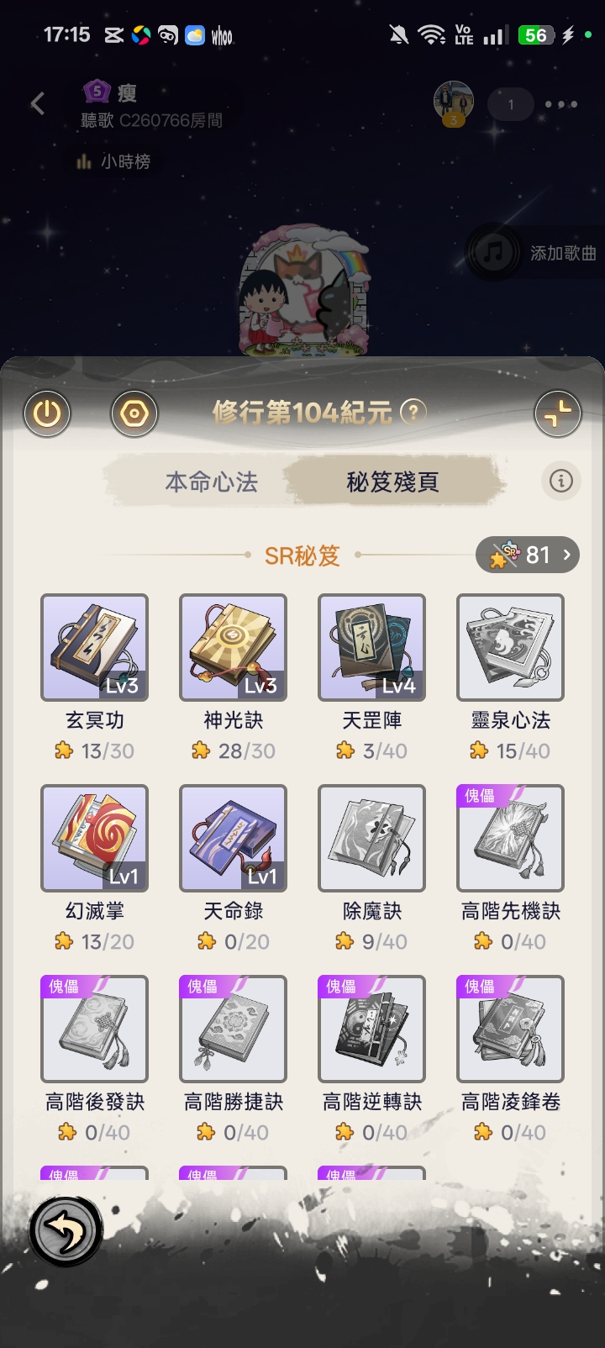Viewport: 605px width, 1348px height.
Task: Select the 玄冥功 manual icon
Action: click(95, 647)
